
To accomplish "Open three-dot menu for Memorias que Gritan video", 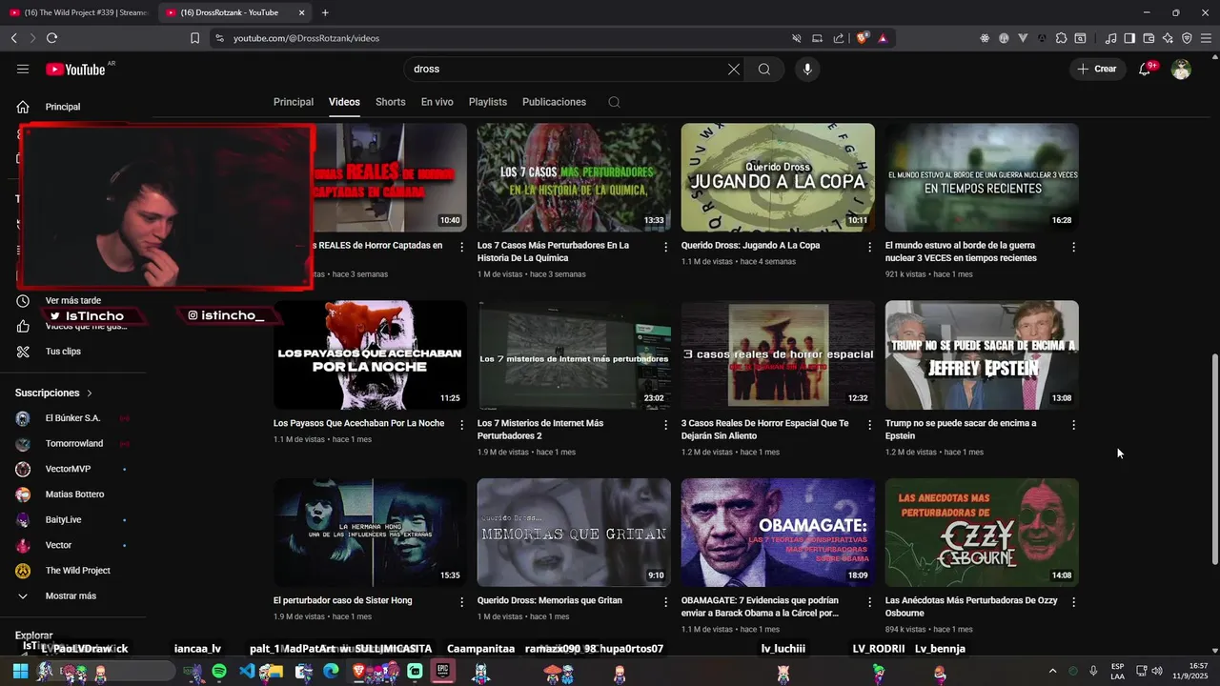I will pos(666,602).
